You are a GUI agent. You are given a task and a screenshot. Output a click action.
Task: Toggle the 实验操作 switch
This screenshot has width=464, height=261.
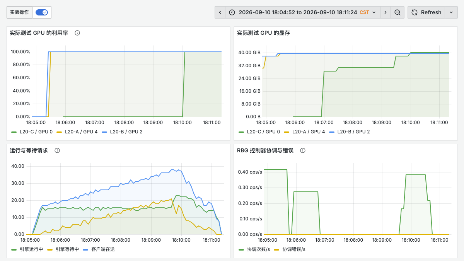coord(42,12)
